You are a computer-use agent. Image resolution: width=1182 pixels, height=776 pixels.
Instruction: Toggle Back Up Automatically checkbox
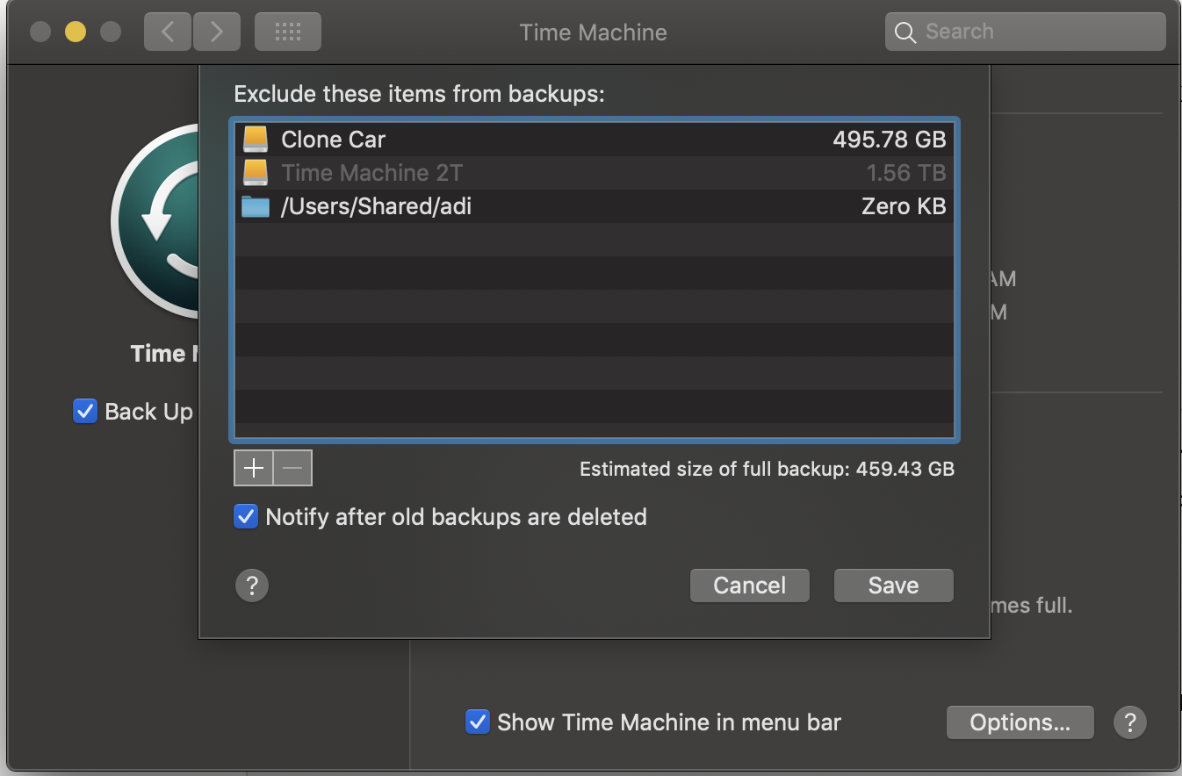(85, 411)
